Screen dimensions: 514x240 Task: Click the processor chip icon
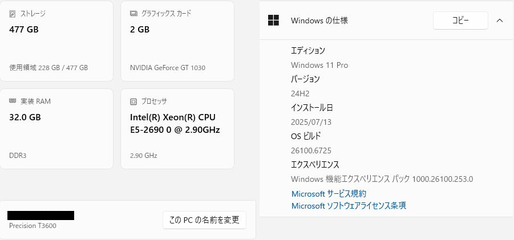pos(133,101)
